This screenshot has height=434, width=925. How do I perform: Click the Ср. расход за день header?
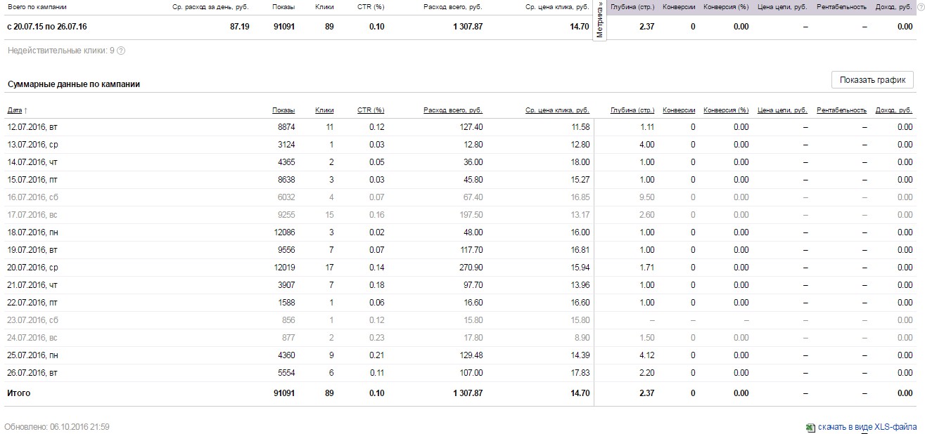(210, 7)
